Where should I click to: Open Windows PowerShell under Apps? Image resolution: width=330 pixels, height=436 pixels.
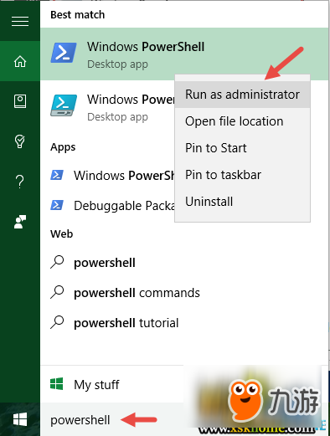click(x=107, y=176)
